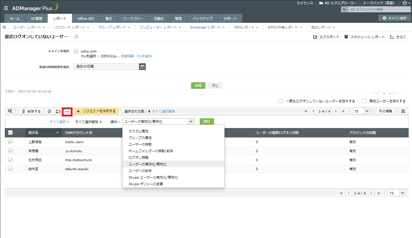Open the help icon beside the report title
The image size is (412, 238).
click(x=76, y=37)
